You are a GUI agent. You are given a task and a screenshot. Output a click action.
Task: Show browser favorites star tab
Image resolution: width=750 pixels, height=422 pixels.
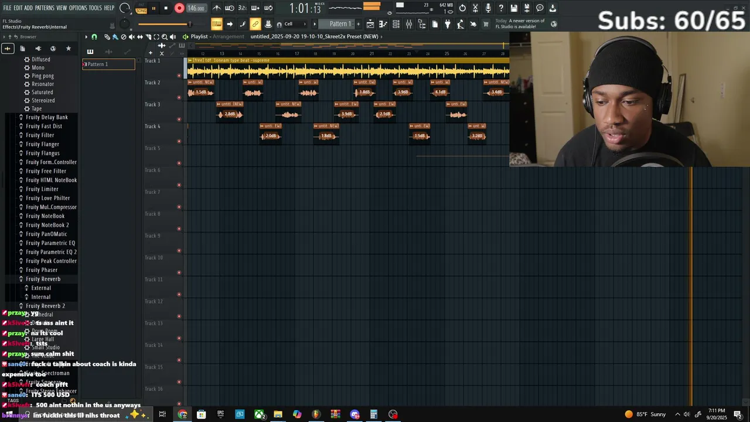point(68,49)
